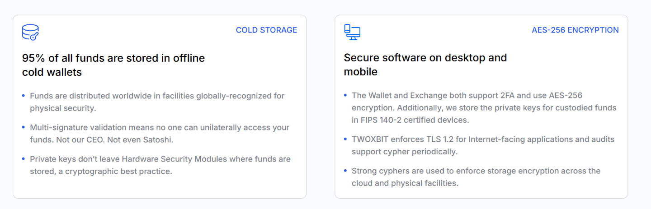Click the bullet dot before 'TWOXBIT enforces TLS'
This screenshot has height=209, width=651.
tap(345, 139)
